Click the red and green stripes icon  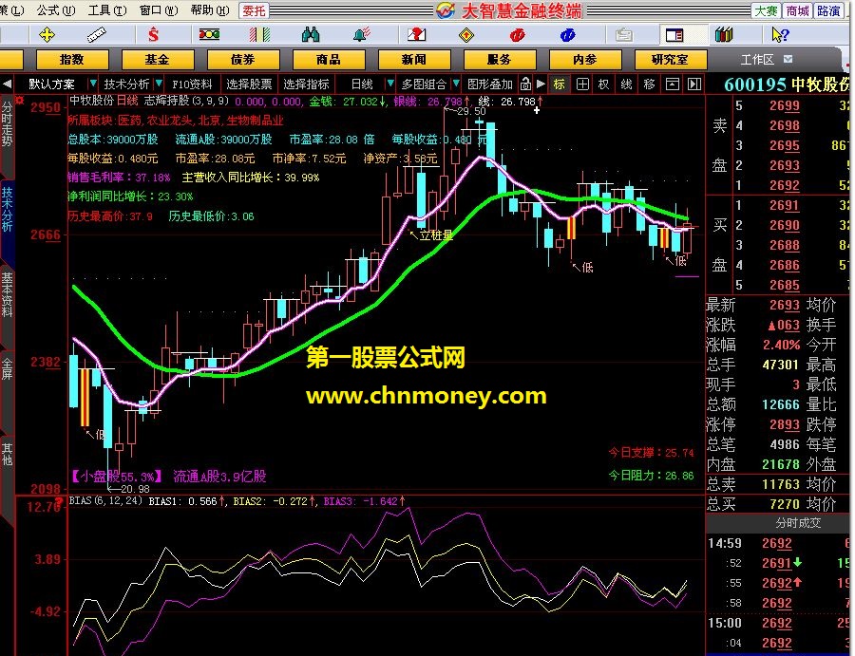(x=259, y=35)
